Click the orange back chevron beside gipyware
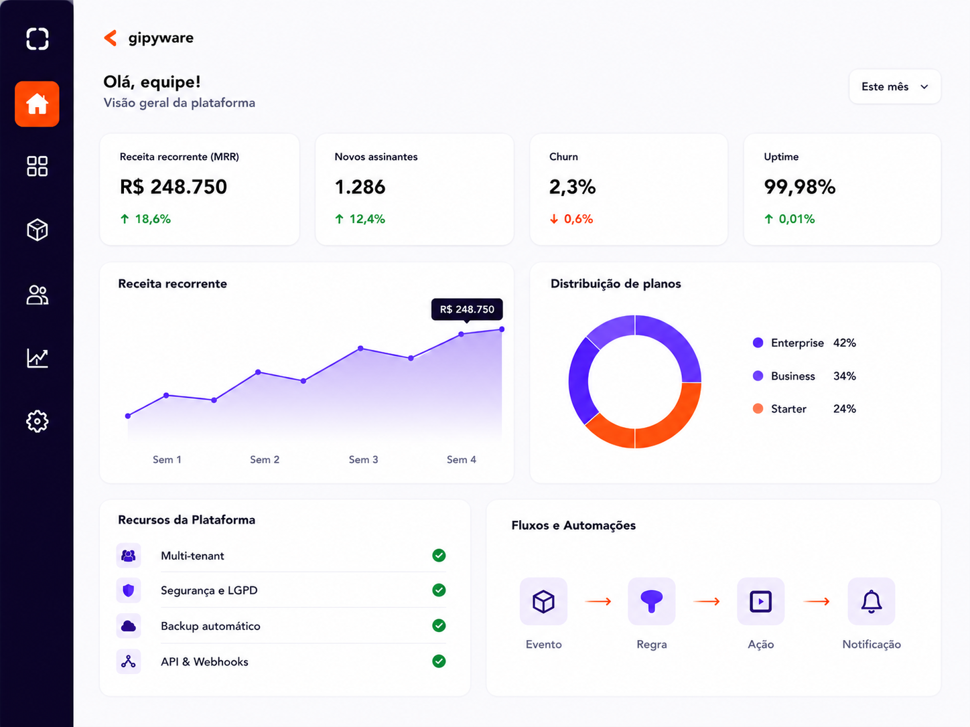This screenshot has width=970, height=727. (x=111, y=38)
